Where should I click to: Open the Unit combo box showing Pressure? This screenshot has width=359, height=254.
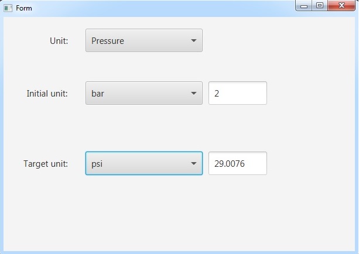pos(143,41)
